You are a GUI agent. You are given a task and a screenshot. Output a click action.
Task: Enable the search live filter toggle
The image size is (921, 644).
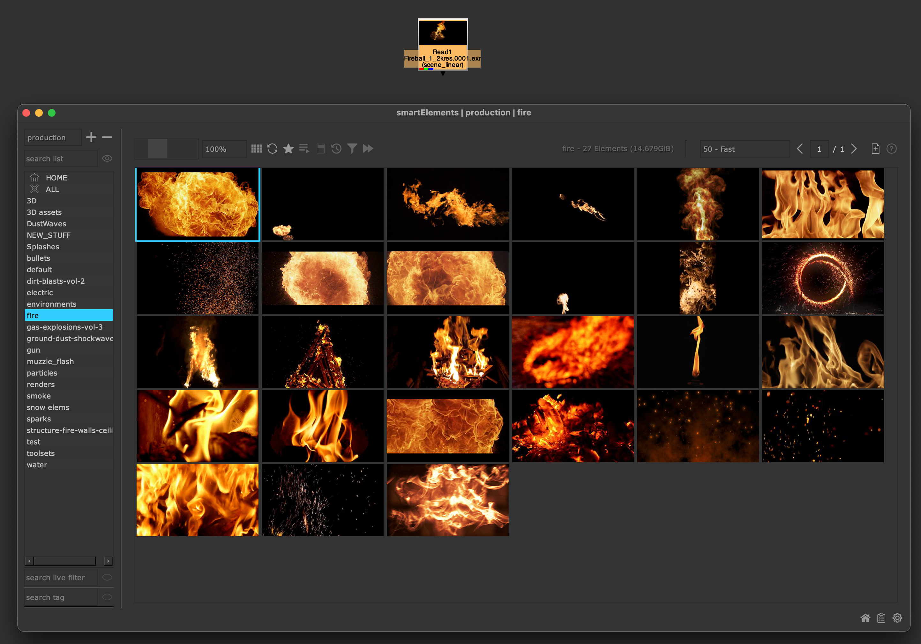click(107, 577)
